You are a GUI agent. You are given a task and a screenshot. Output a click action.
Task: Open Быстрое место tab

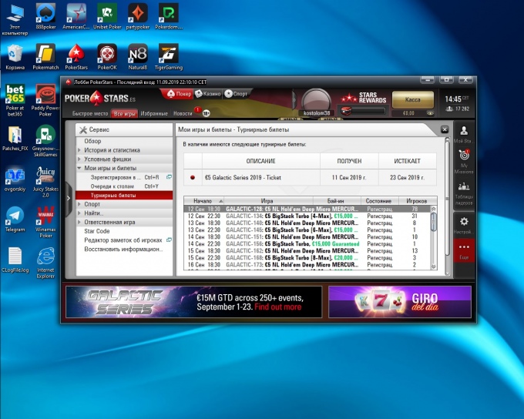pos(90,113)
